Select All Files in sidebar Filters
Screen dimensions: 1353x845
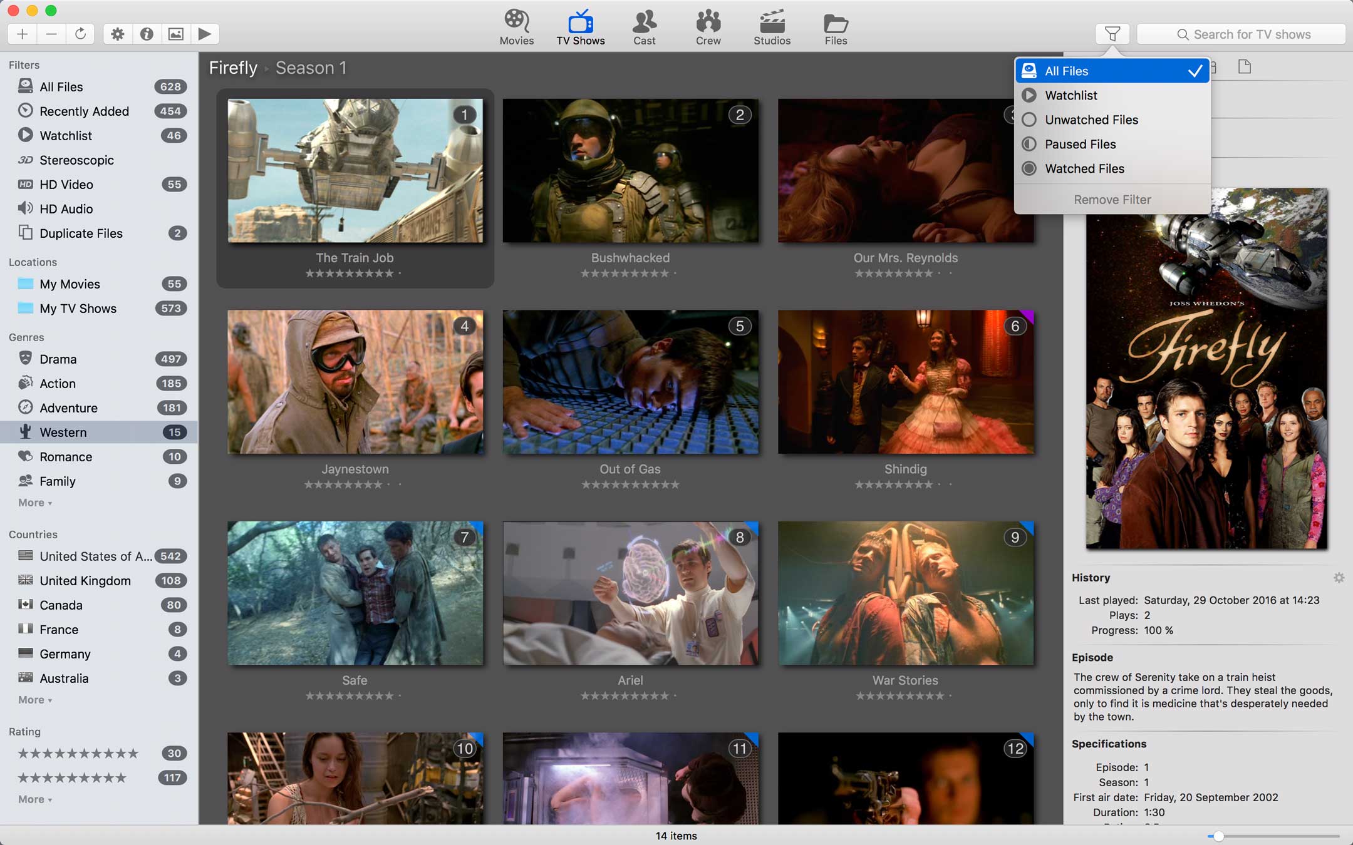99,87
